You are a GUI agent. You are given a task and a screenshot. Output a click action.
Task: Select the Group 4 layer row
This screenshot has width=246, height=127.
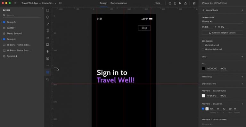click(x=22, y=39)
